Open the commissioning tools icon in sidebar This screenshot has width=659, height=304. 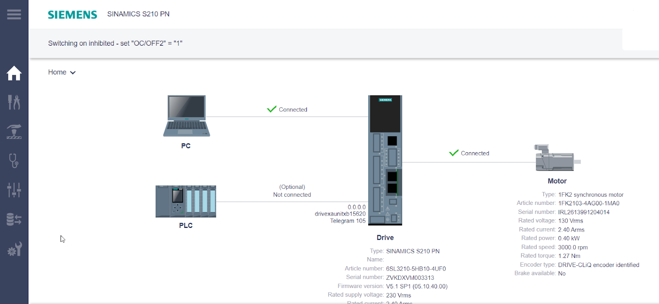coord(14,102)
